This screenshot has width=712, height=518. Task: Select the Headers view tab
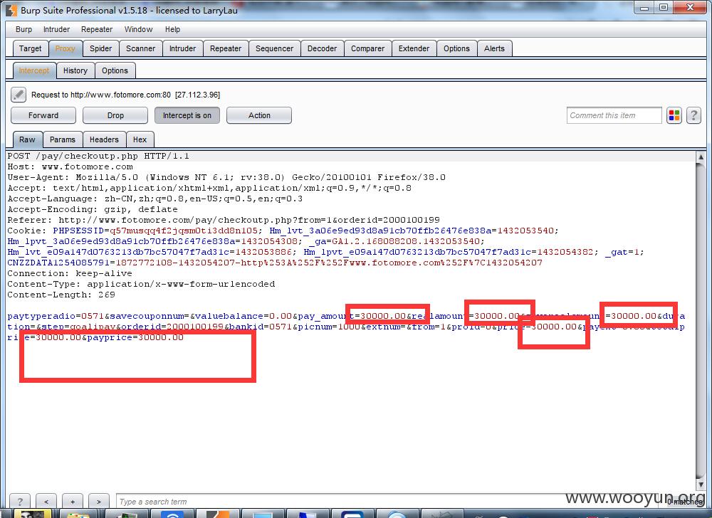point(104,139)
